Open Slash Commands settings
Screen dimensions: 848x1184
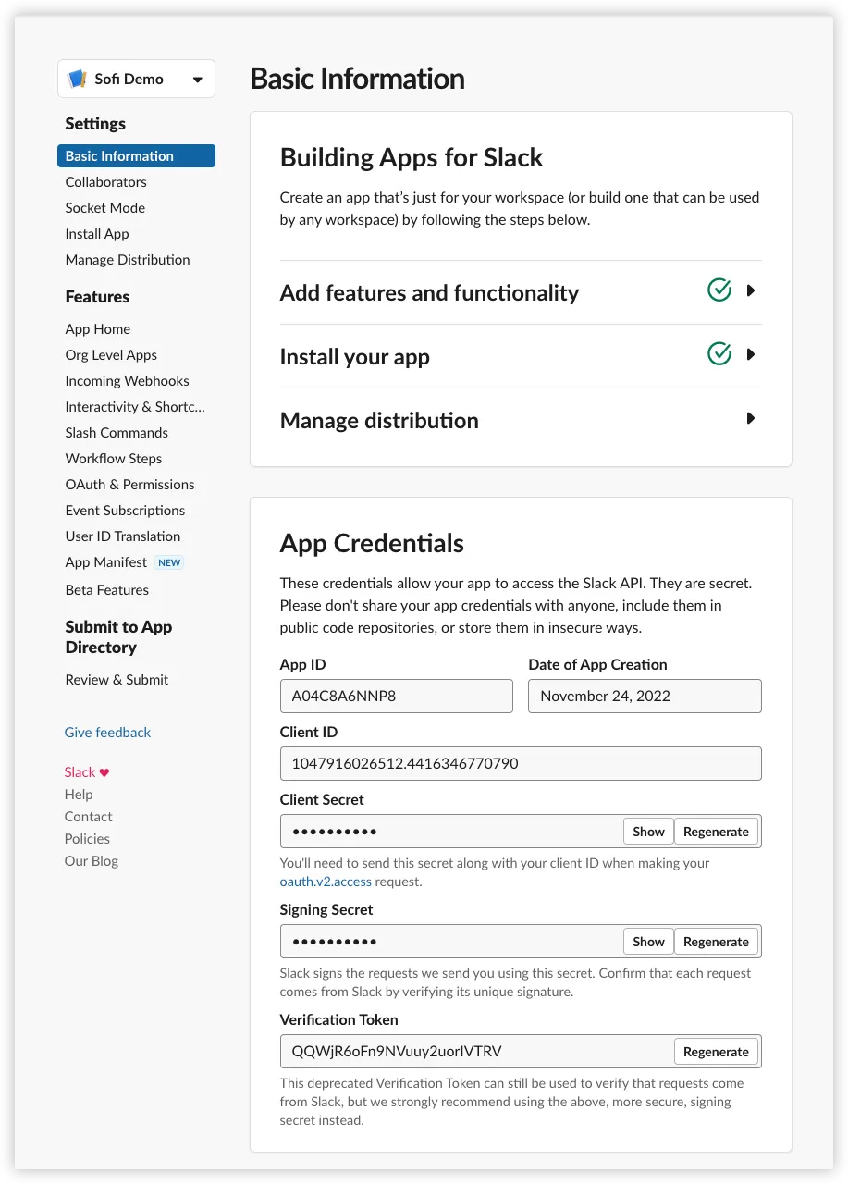[x=117, y=433]
